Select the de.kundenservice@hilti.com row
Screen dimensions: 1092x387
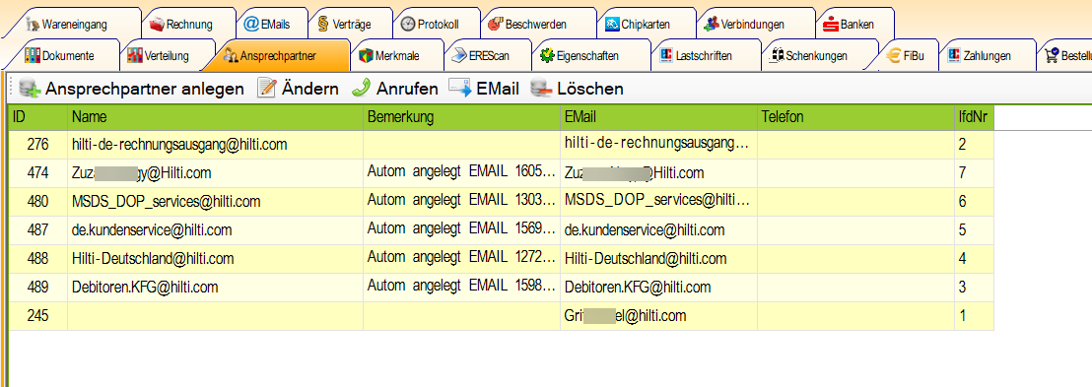click(501, 229)
